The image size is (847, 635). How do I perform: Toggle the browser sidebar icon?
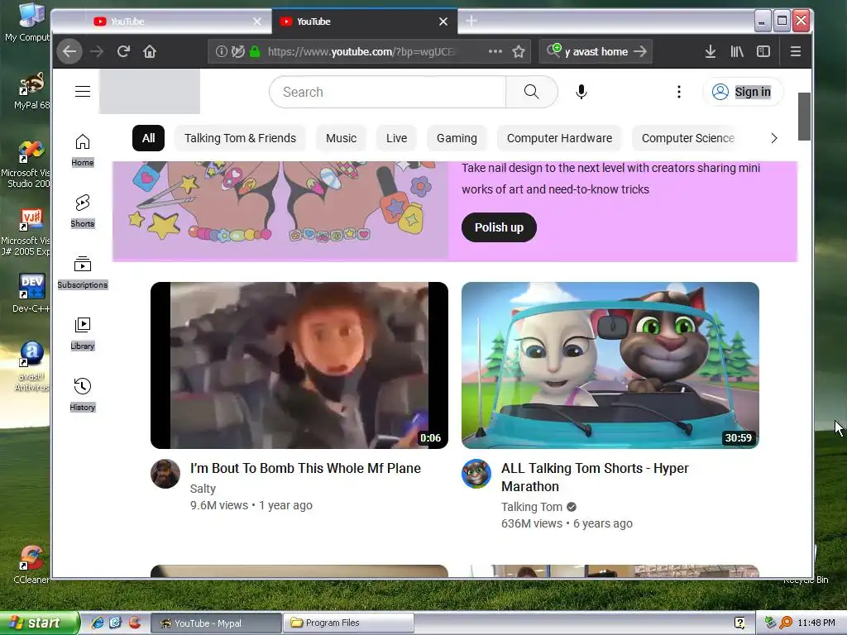(763, 51)
